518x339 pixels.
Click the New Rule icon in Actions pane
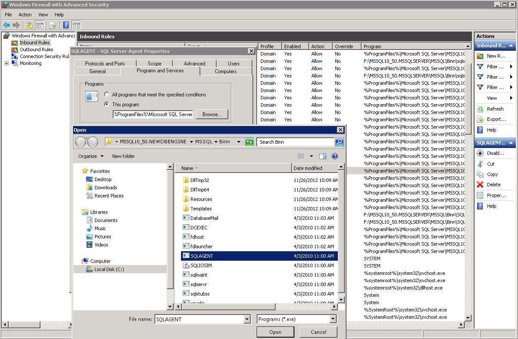(480, 56)
